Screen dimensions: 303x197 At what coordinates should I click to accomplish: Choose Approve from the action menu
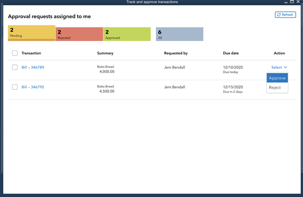[x=277, y=78]
